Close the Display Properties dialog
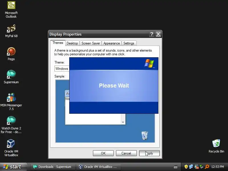Viewport: 228px width, 171px height. 158,34
